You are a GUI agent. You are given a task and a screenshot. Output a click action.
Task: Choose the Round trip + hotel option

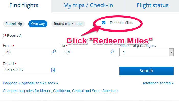tap(68, 24)
